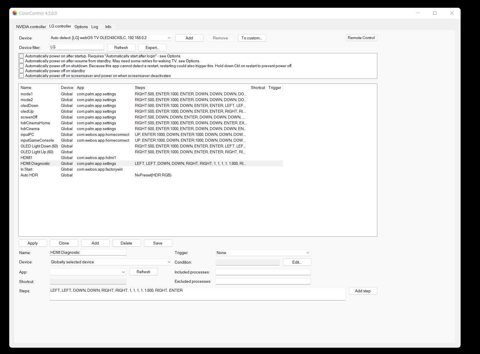Click the Add step button
The height and width of the screenshot is (354, 480).
[x=363, y=291]
